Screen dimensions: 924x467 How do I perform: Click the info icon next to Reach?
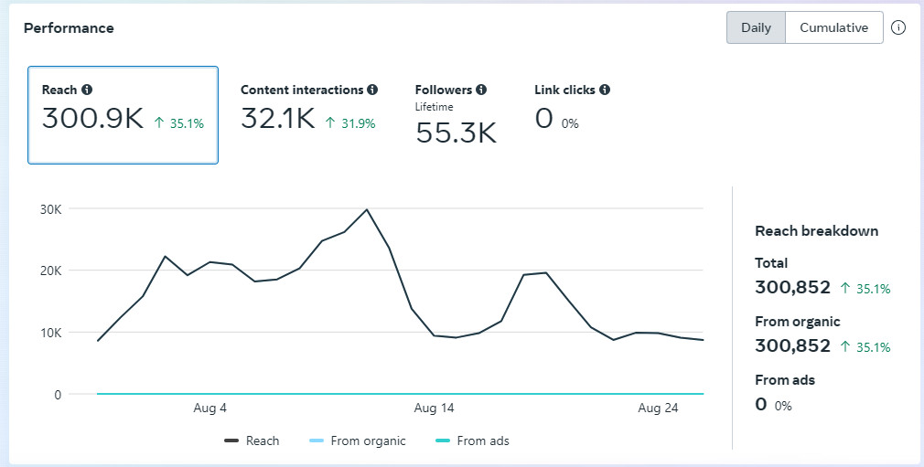coord(87,90)
